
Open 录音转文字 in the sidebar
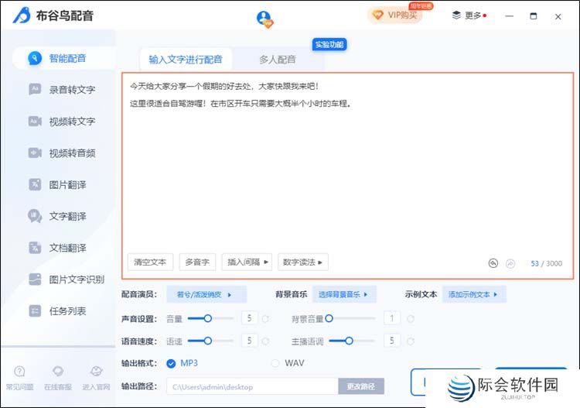click(72, 90)
